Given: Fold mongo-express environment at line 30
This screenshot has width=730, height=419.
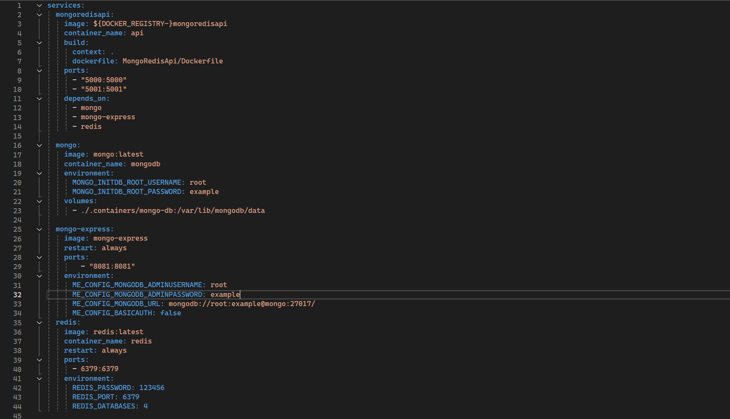Looking at the screenshot, I should point(39,276).
